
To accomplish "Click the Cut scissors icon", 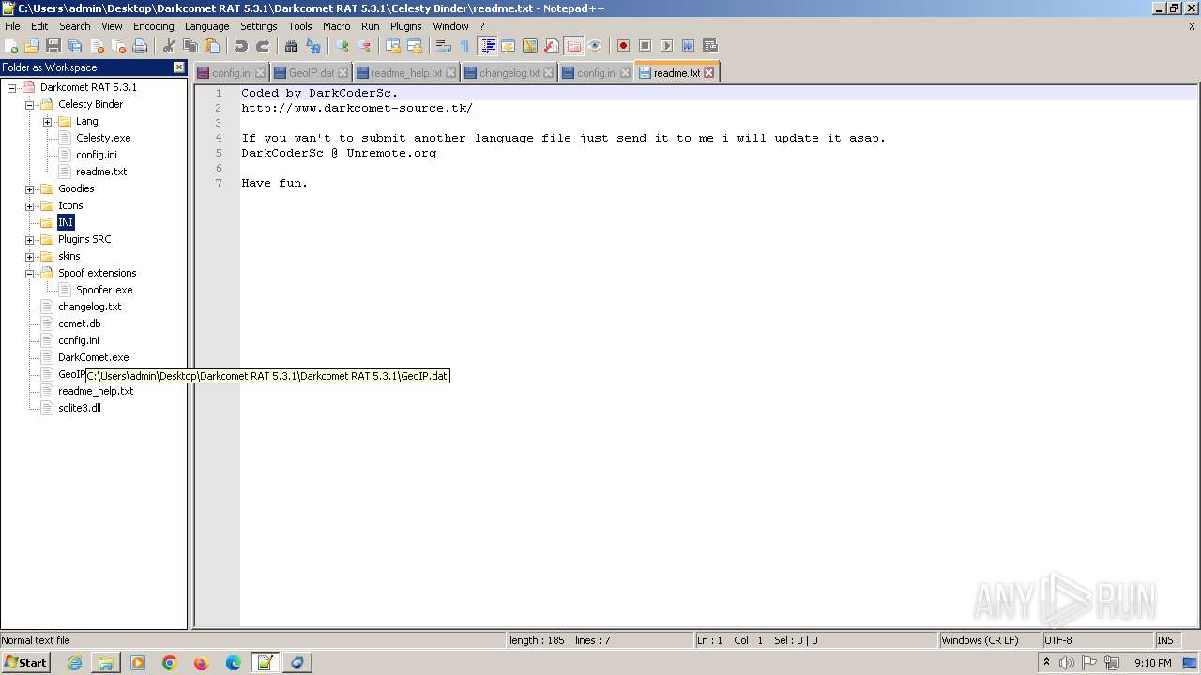I will point(169,46).
